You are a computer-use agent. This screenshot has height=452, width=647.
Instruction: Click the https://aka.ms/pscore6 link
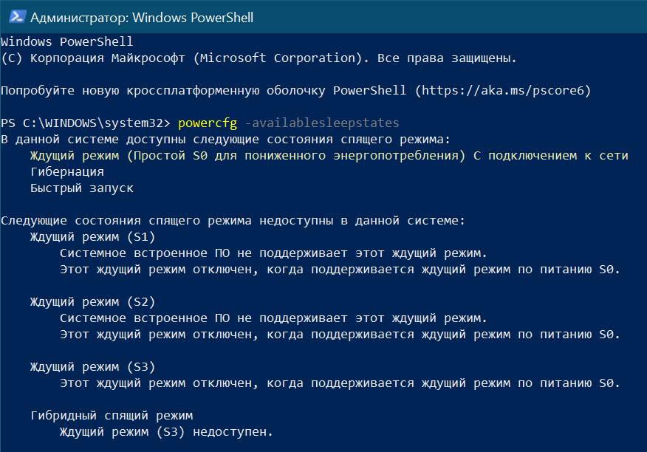pyautogui.click(x=502, y=90)
